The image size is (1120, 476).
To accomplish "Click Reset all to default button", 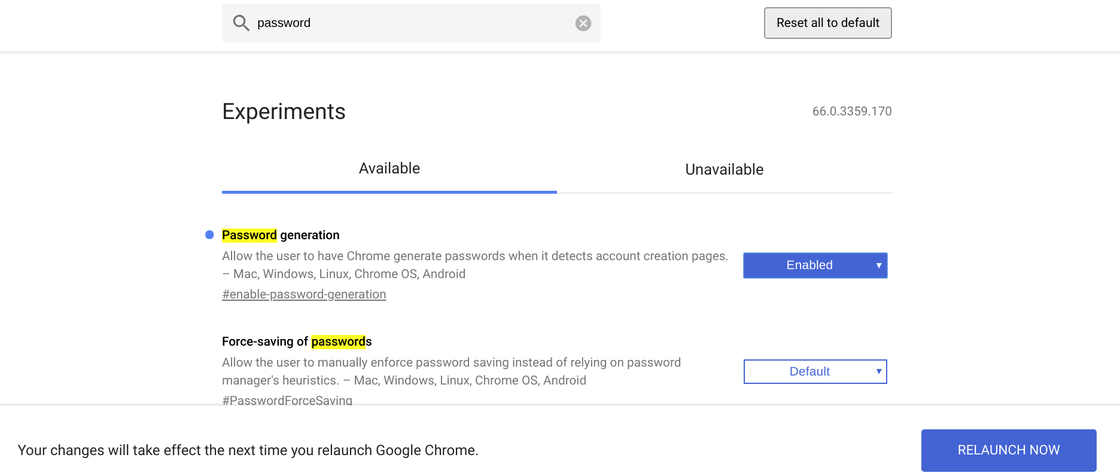I will pos(828,23).
